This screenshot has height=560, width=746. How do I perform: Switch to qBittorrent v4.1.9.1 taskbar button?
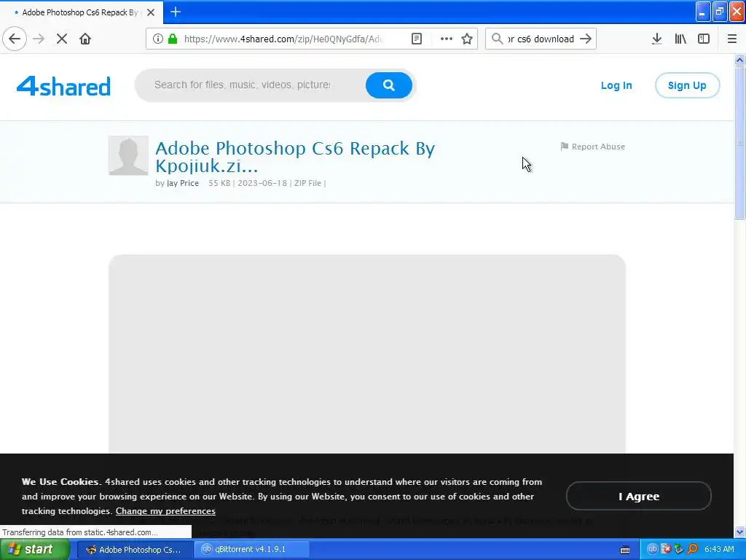[x=251, y=550]
